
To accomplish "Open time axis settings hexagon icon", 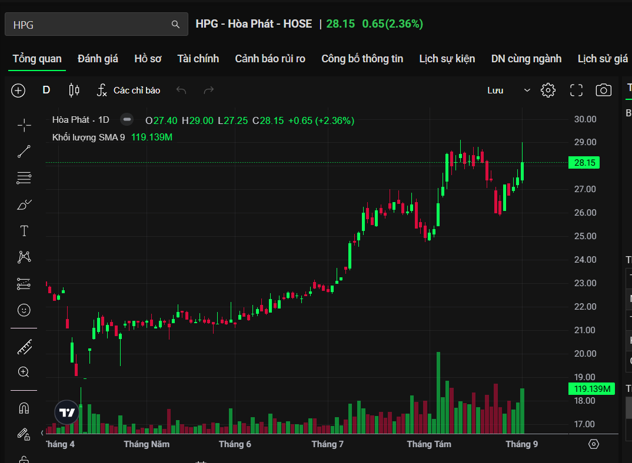I will pos(594,444).
